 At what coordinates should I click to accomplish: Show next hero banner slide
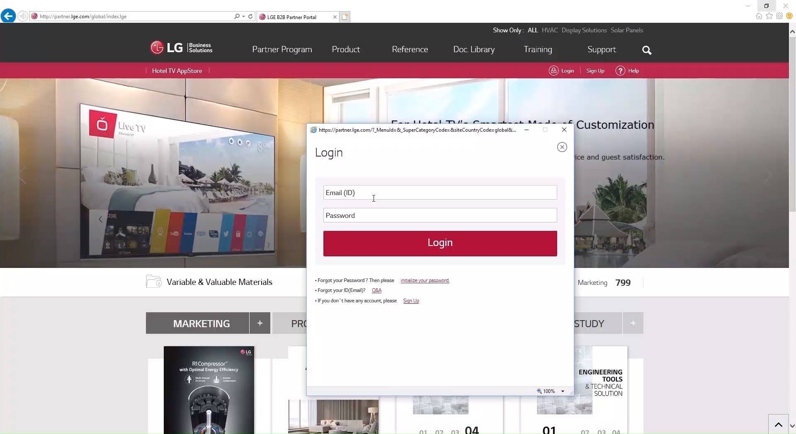[x=767, y=175]
